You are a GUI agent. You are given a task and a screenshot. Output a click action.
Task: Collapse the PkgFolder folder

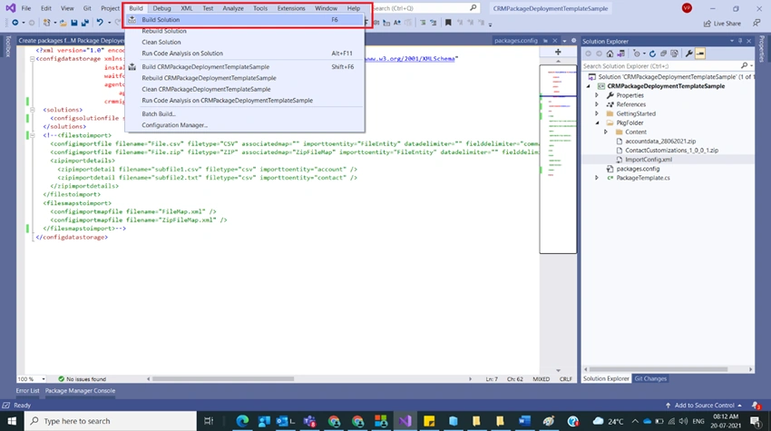tap(597, 123)
